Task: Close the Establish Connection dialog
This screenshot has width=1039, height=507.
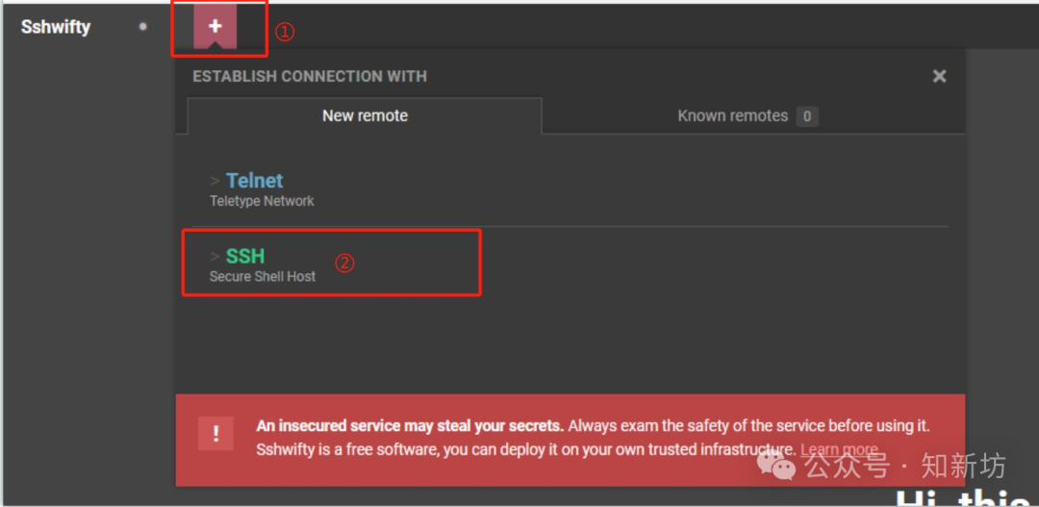Action: 939,76
